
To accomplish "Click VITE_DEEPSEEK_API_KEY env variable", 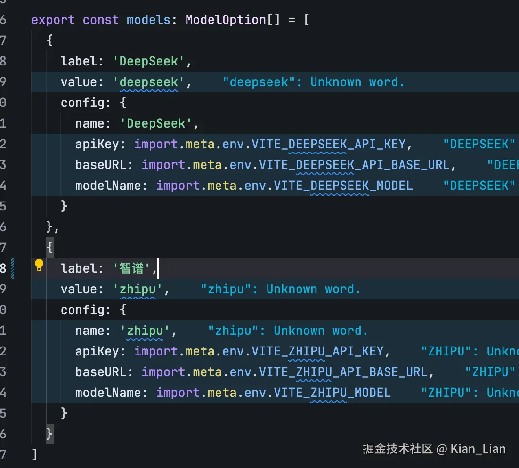I will (329, 144).
